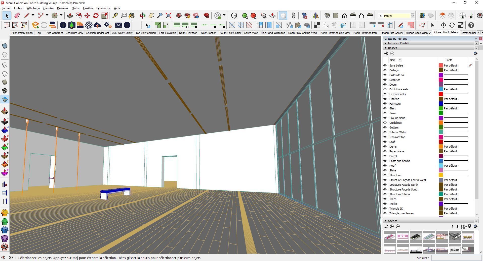This screenshot has width=483, height=261.
Task: Hide the Ceilings tag
Action: (385, 70)
